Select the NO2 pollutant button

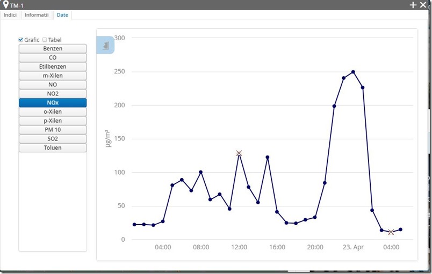[x=53, y=94]
